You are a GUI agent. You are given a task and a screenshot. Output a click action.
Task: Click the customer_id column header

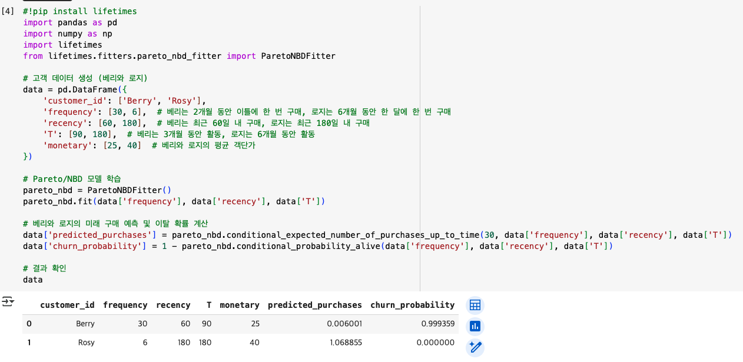(x=67, y=305)
